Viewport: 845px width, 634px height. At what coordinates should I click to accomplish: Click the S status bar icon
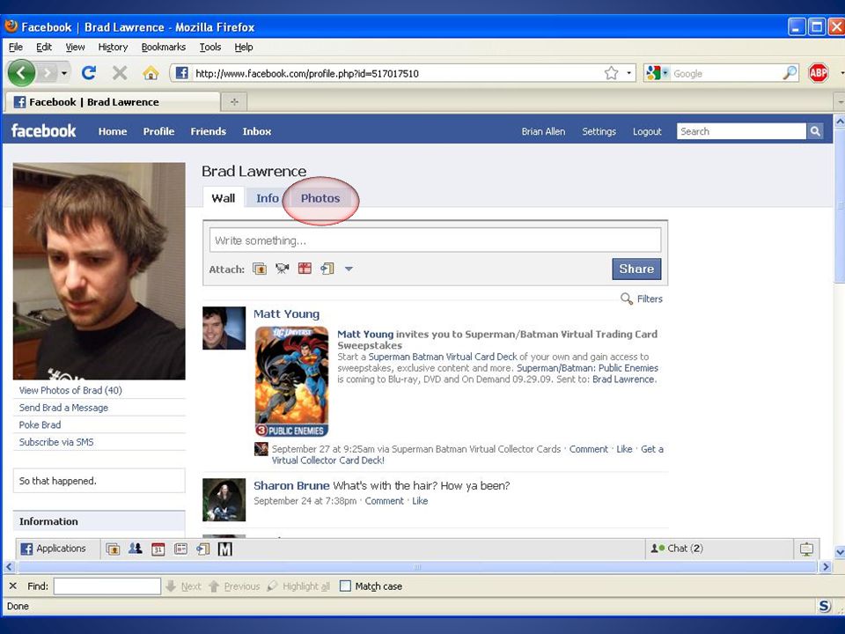pyautogui.click(x=825, y=606)
